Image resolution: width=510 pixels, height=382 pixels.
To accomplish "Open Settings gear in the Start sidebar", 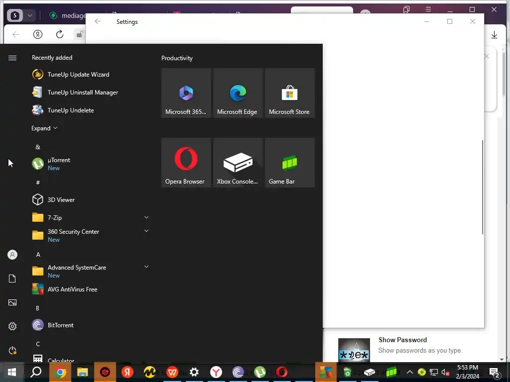I will [12, 326].
